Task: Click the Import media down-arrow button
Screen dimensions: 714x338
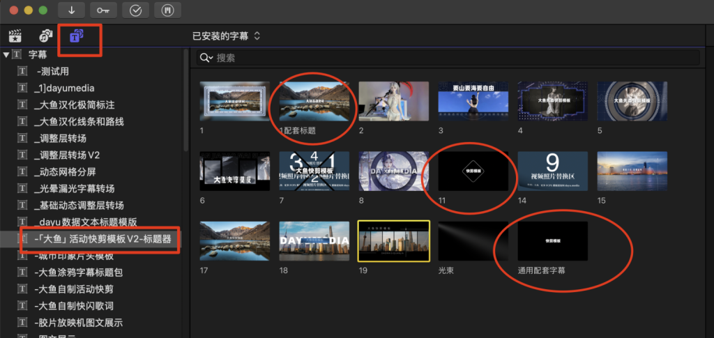Action: click(x=72, y=10)
